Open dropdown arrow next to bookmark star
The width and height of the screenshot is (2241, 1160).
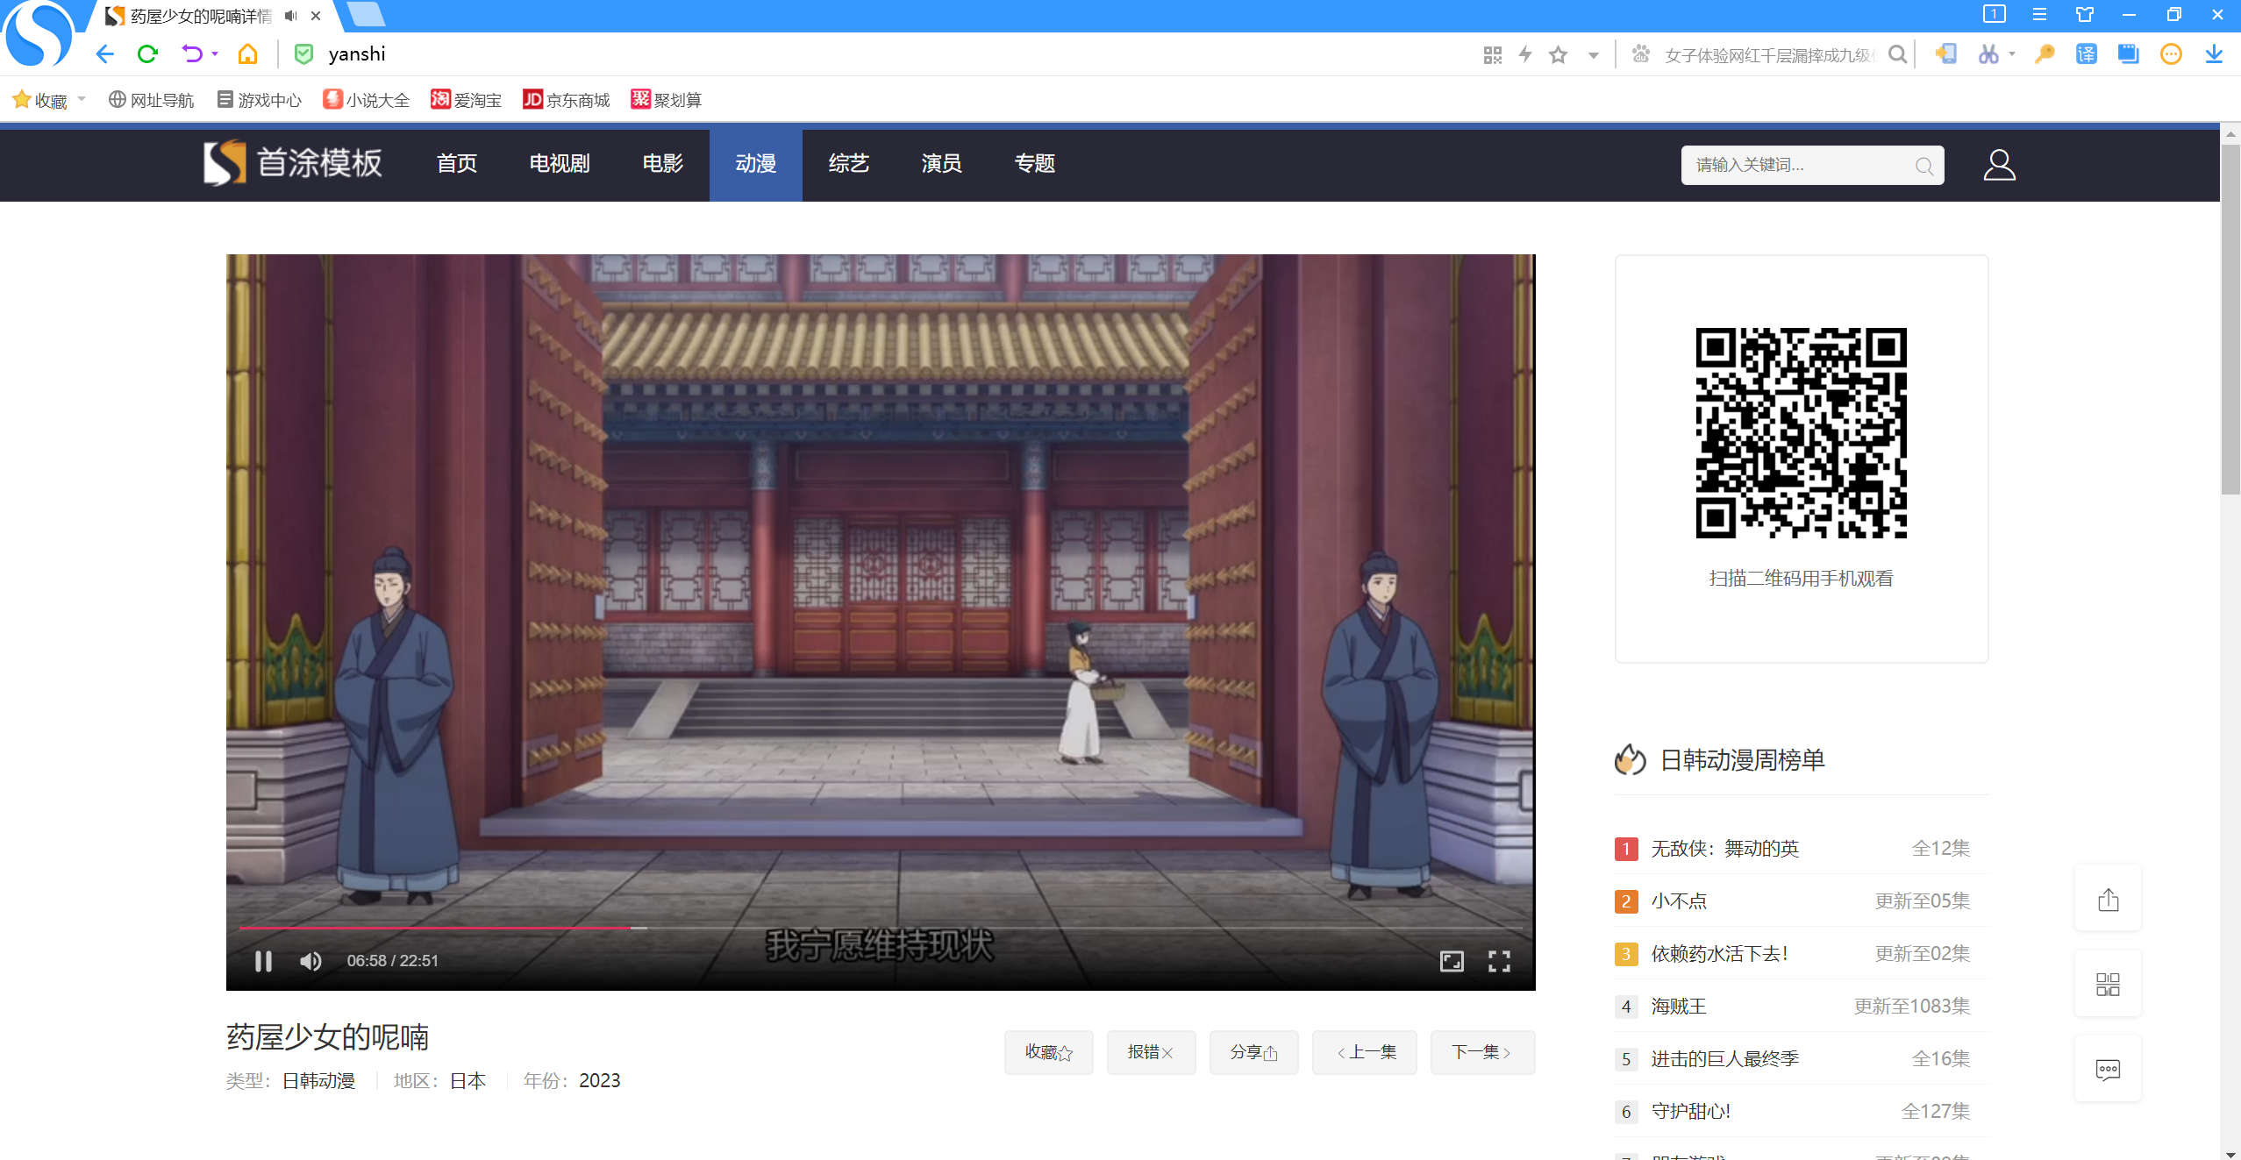click(1593, 55)
